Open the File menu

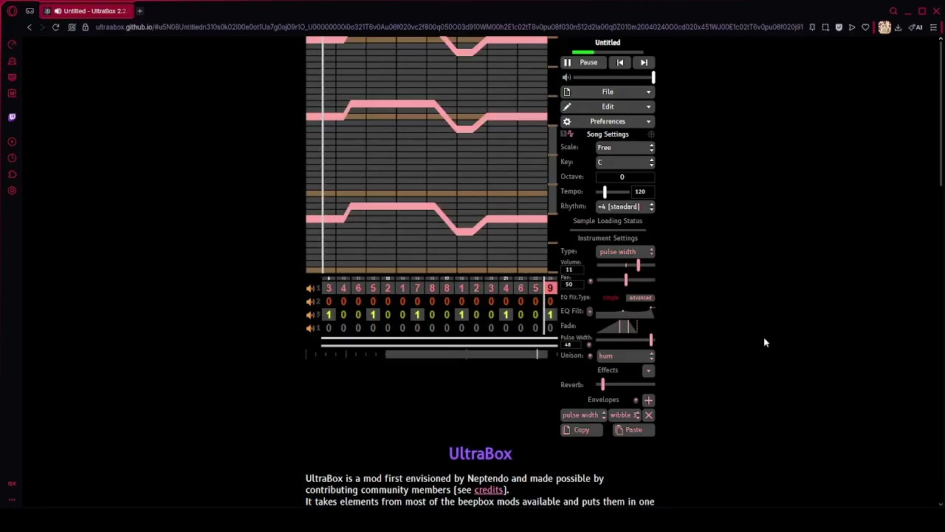pyautogui.click(x=608, y=92)
